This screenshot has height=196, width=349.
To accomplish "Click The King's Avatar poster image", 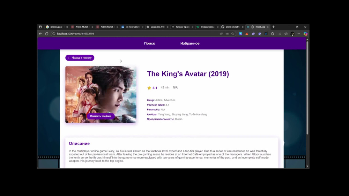I will (101, 94).
